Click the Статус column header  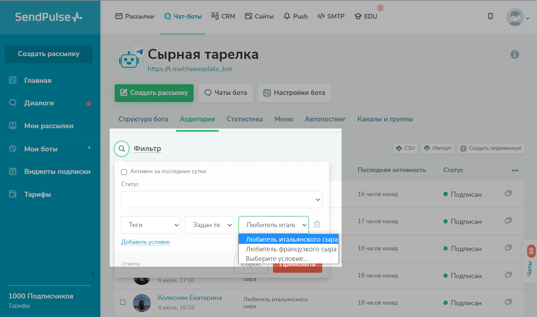(x=453, y=170)
